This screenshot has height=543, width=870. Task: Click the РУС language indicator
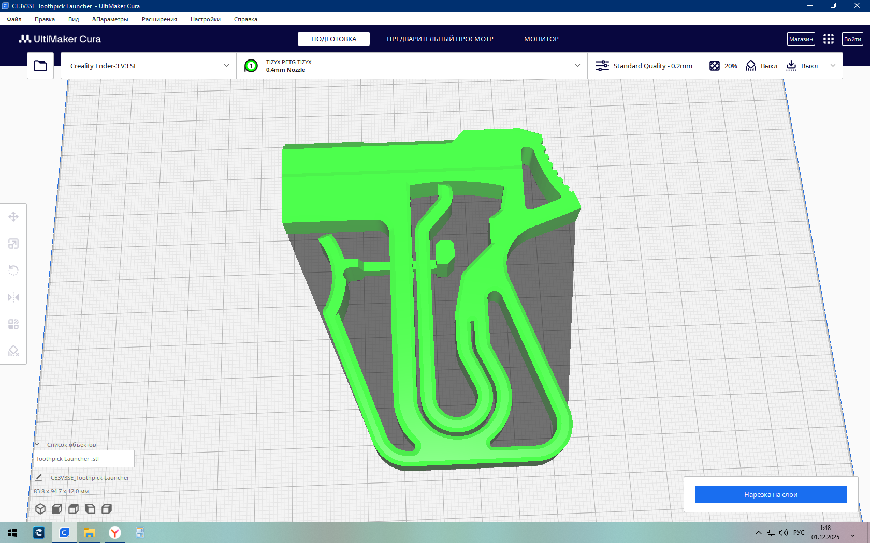[x=799, y=533]
